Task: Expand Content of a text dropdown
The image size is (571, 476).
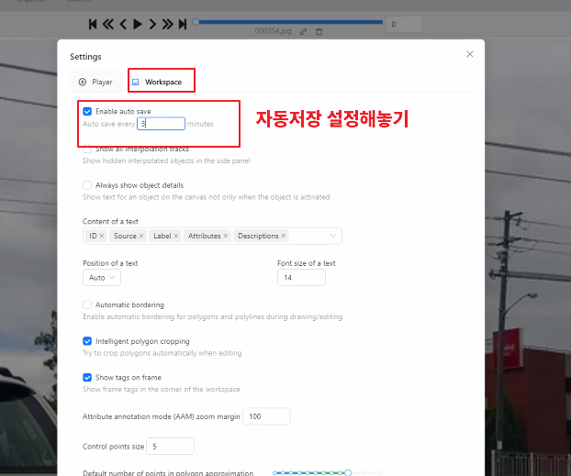Action: tap(333, 236)
